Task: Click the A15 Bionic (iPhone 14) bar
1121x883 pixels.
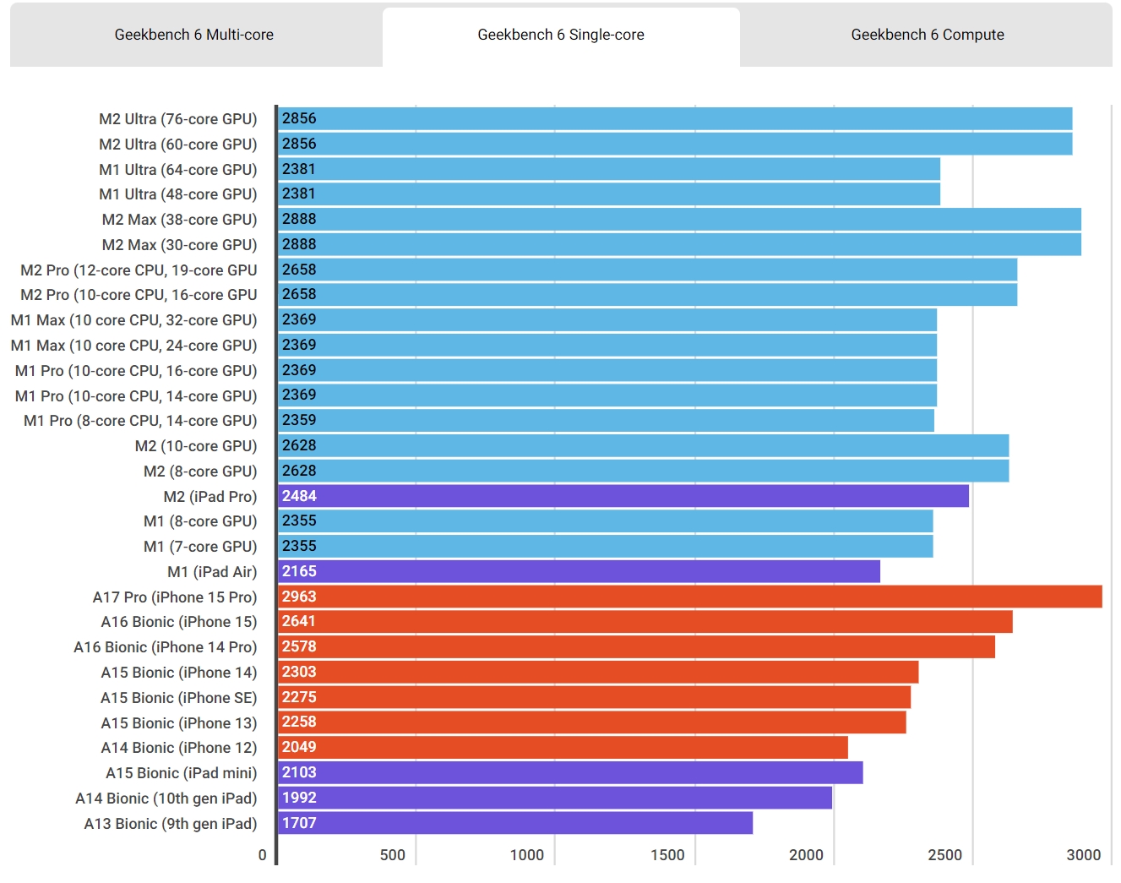Action: click(x=598, y=672)
